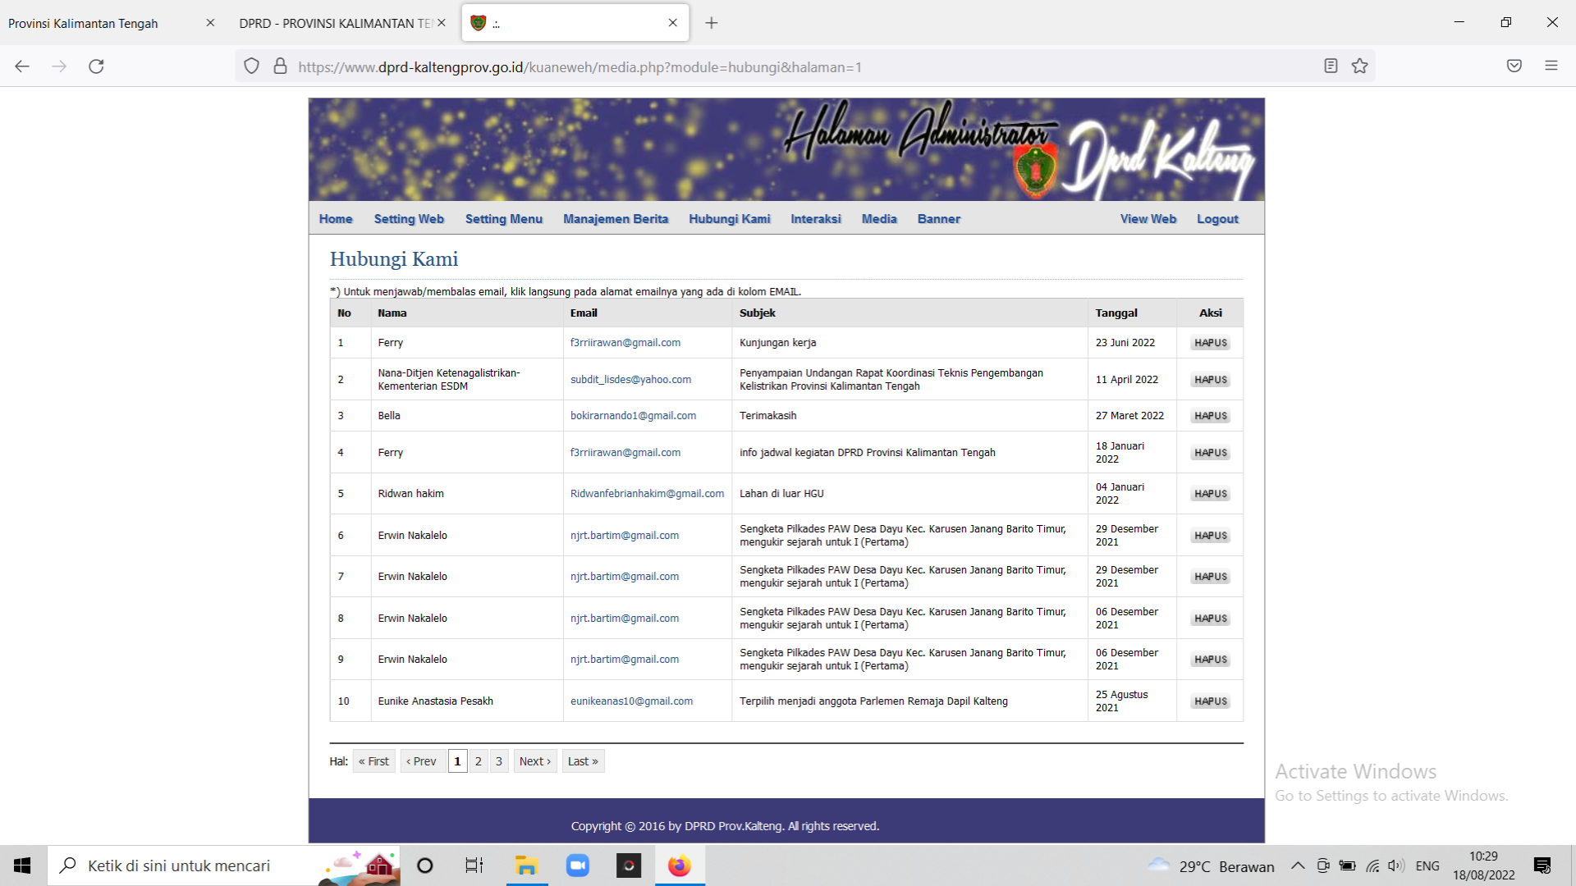Go to pagination page 3
This screenshot has height=886, width=1576.
[499, 761]
